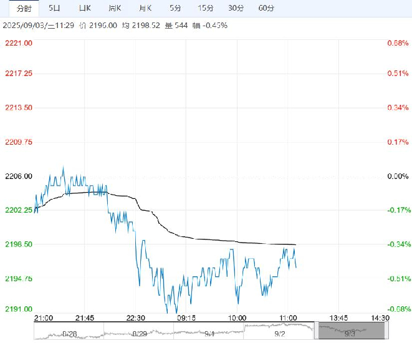Image resolution: width=412 pixels, height=343 pixels.
Task: Click the 21:45 time axis label
Action: [x=85, y=318]
